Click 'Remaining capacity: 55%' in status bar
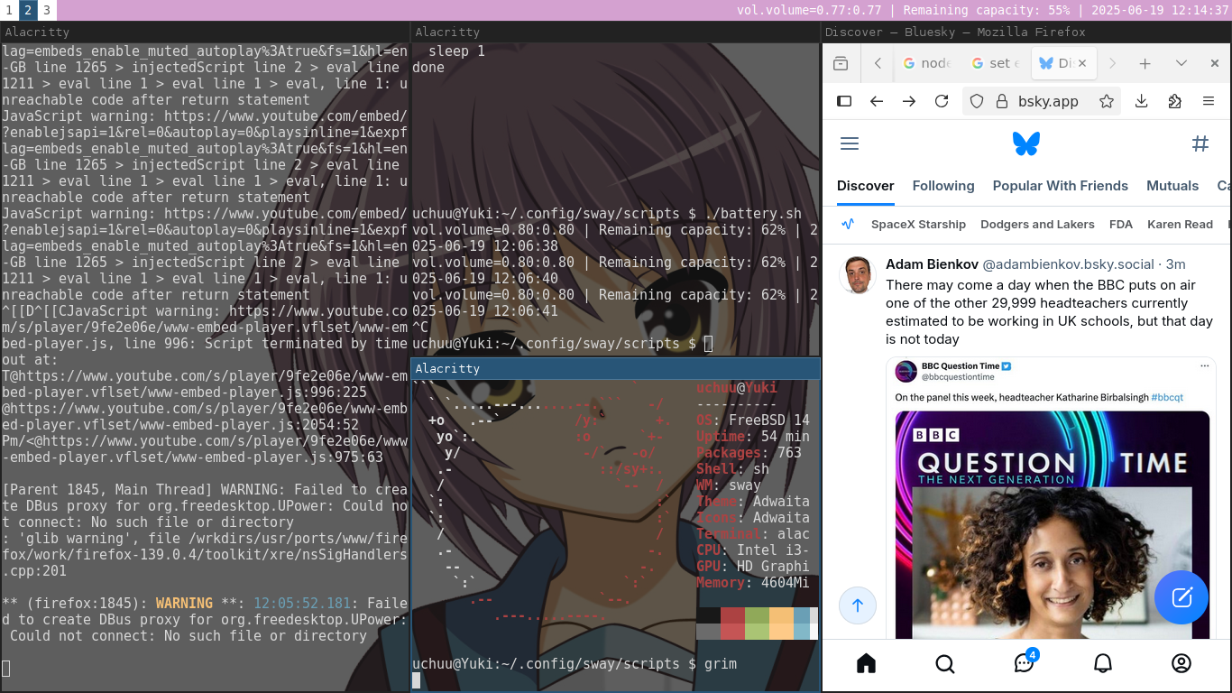1232x693 pixels. coord(986,10)
